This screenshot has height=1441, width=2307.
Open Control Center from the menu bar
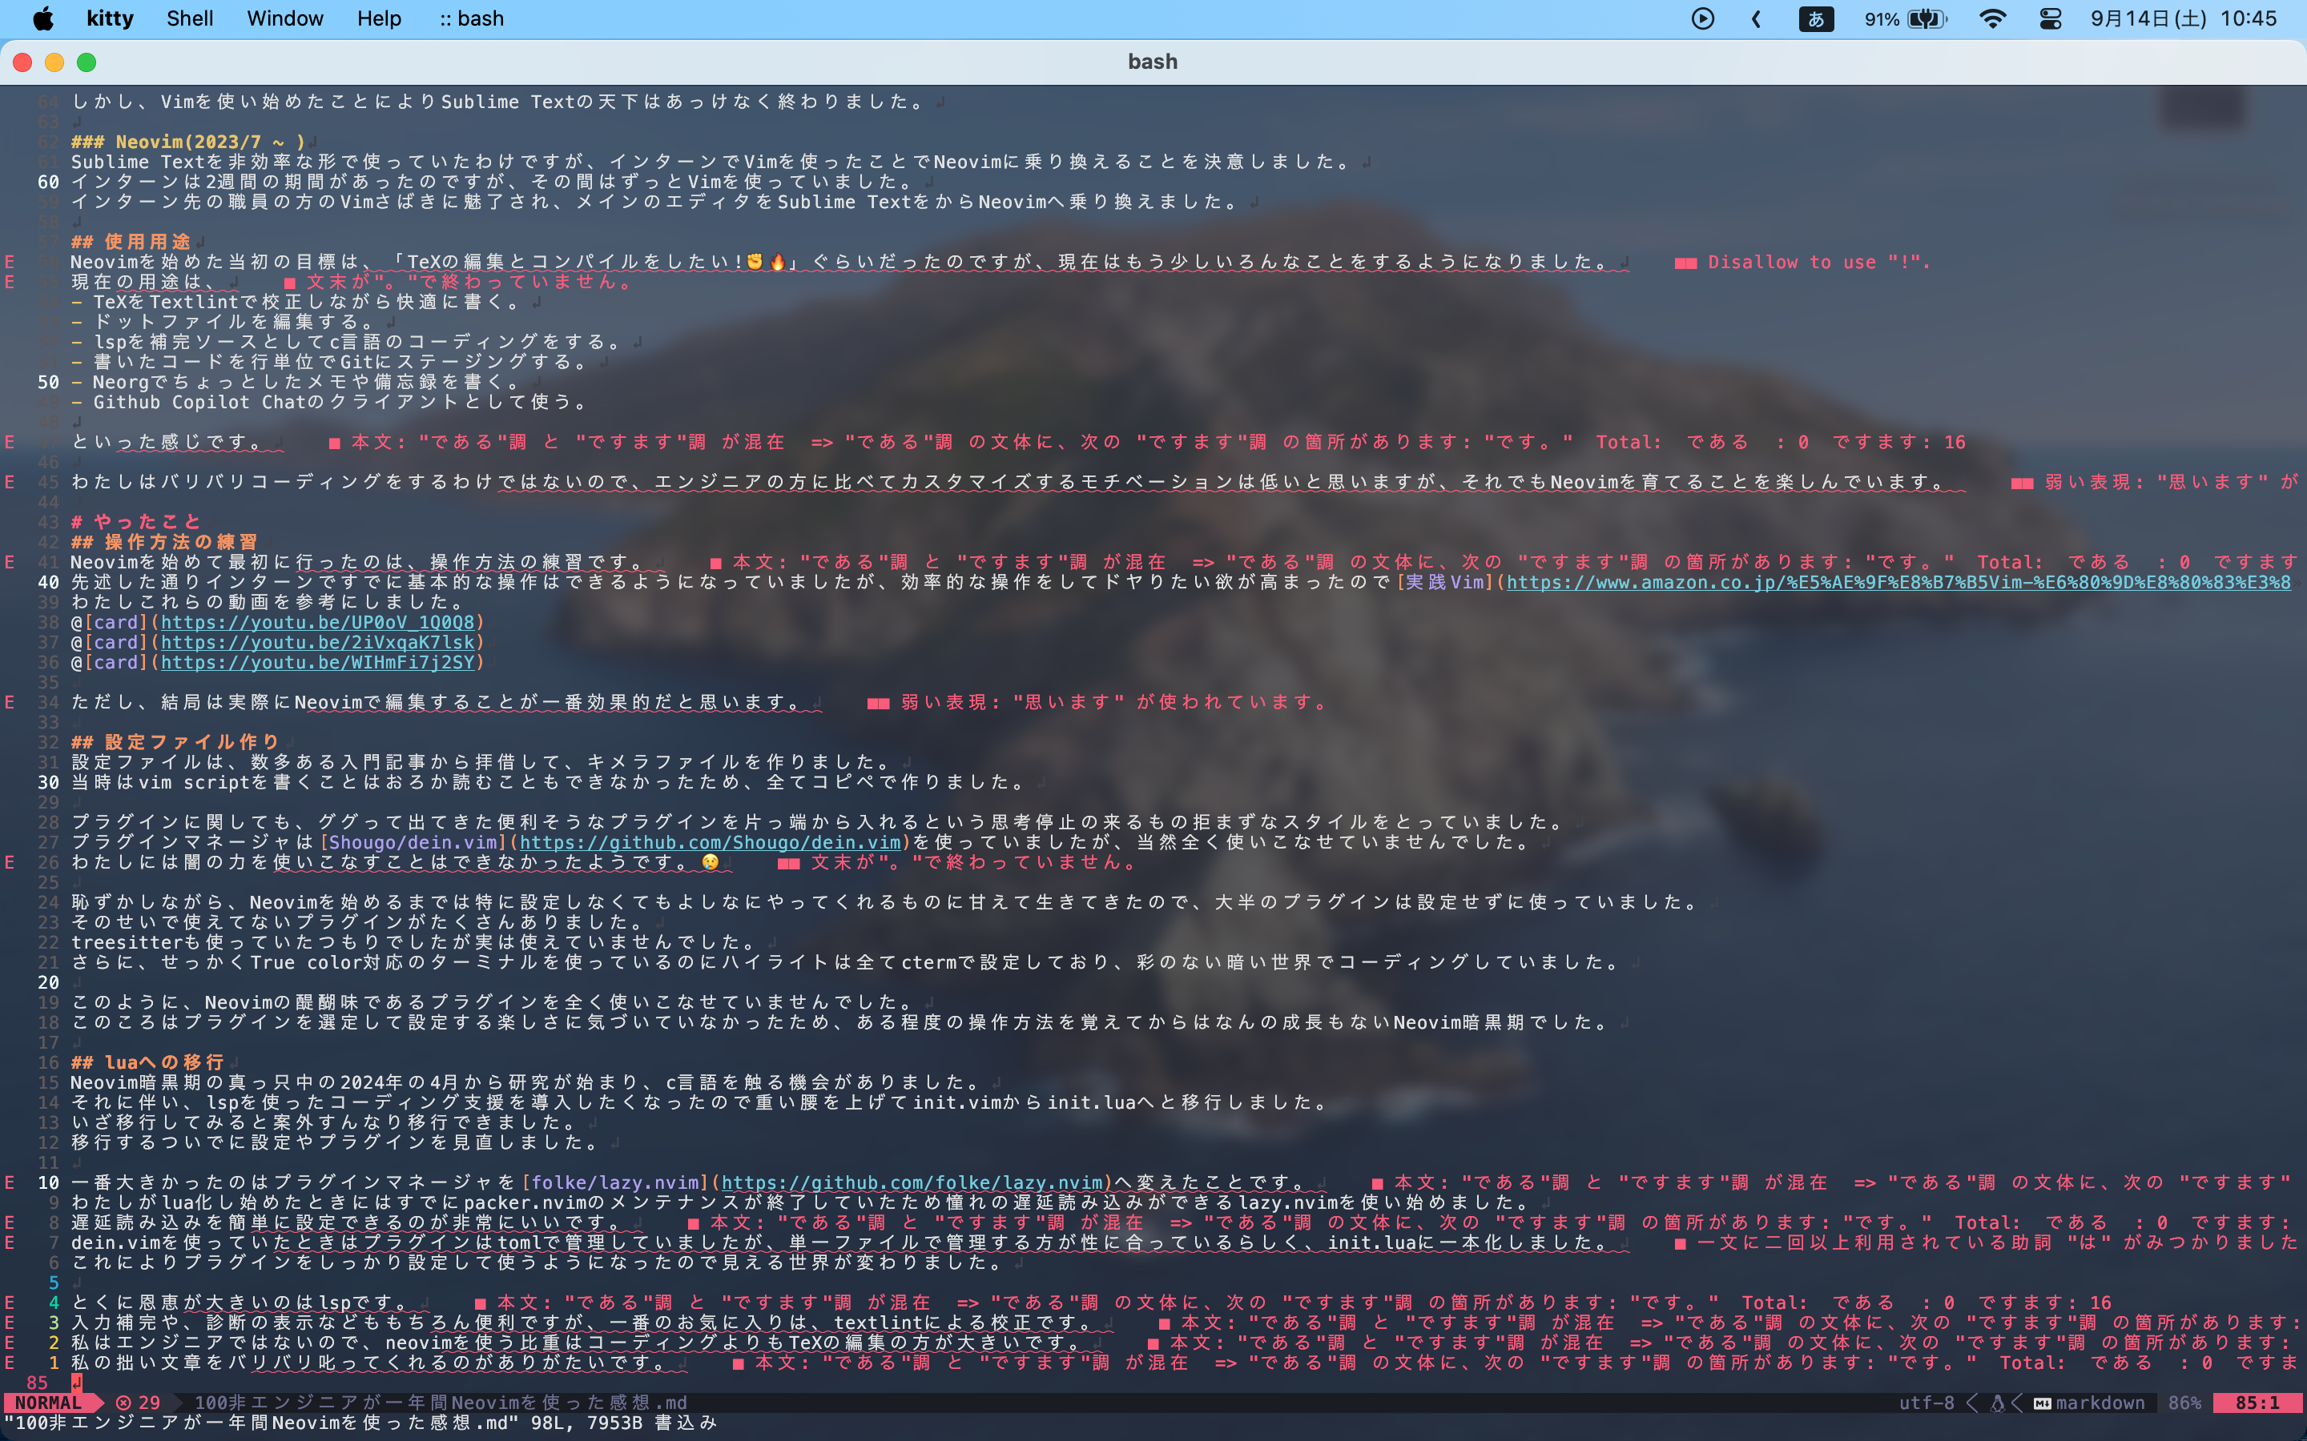pos(2050,18)
